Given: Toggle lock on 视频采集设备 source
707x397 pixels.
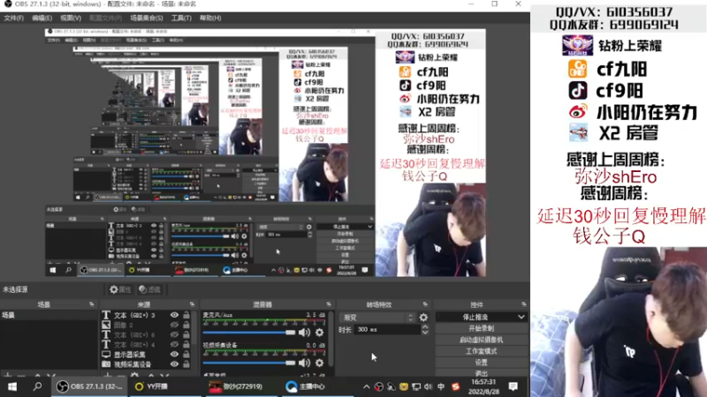Looking at the screenshot, I should [x=186, y=364].
